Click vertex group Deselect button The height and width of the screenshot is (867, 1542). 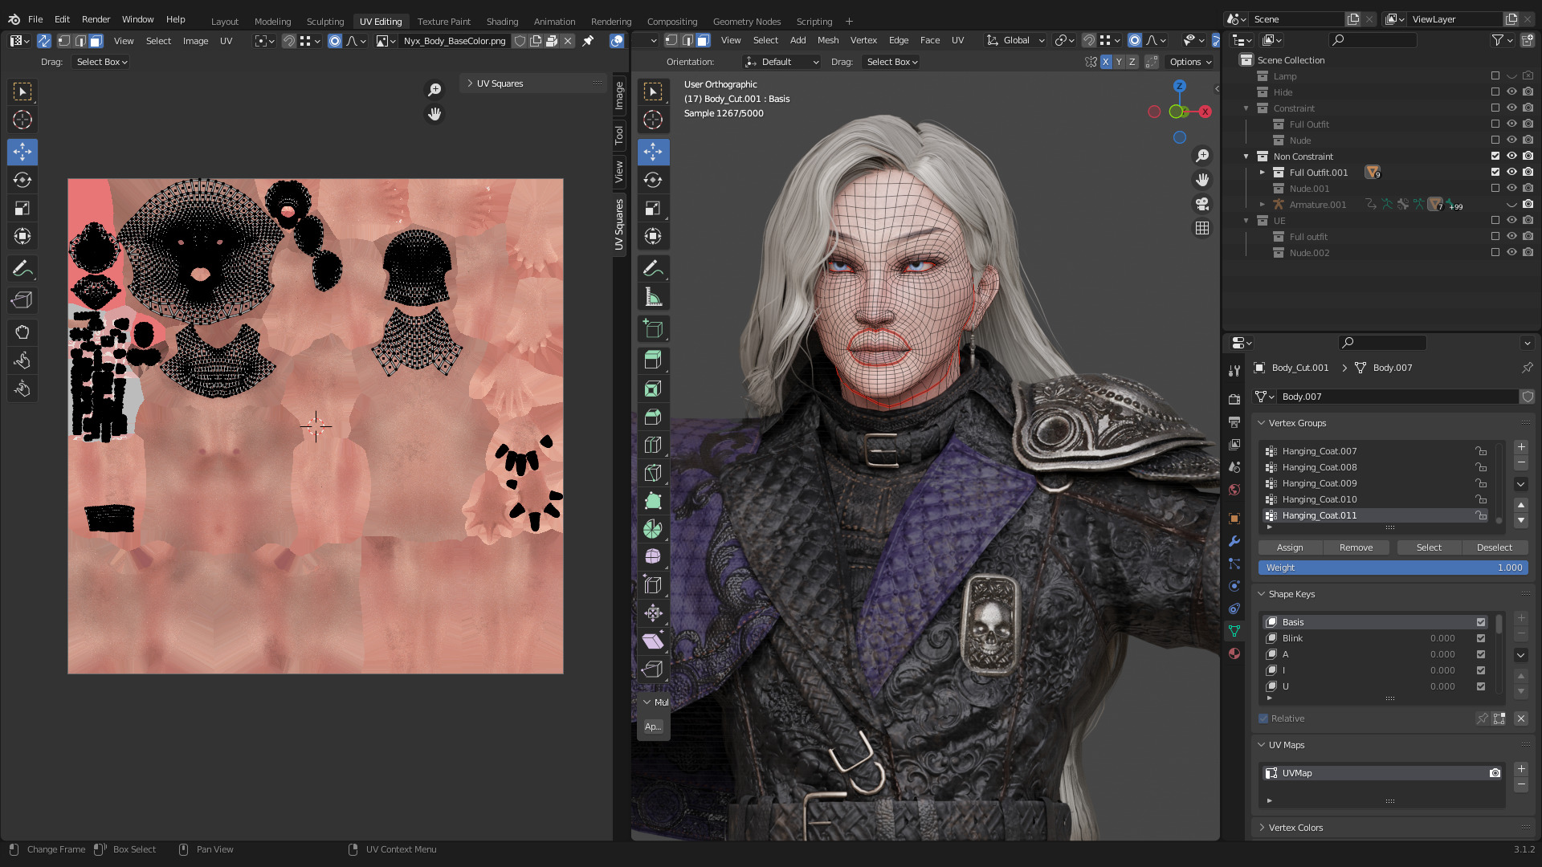1495,547
